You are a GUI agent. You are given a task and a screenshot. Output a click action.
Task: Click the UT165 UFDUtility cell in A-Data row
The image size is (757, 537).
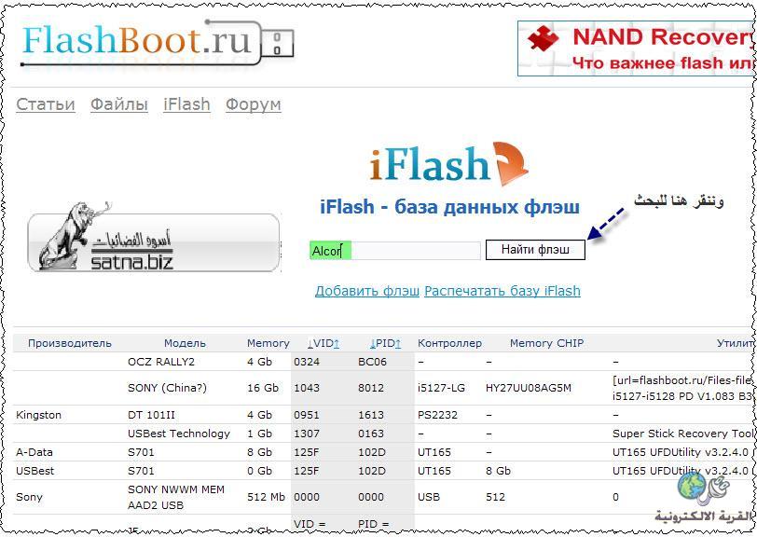(x=681, y=452)
